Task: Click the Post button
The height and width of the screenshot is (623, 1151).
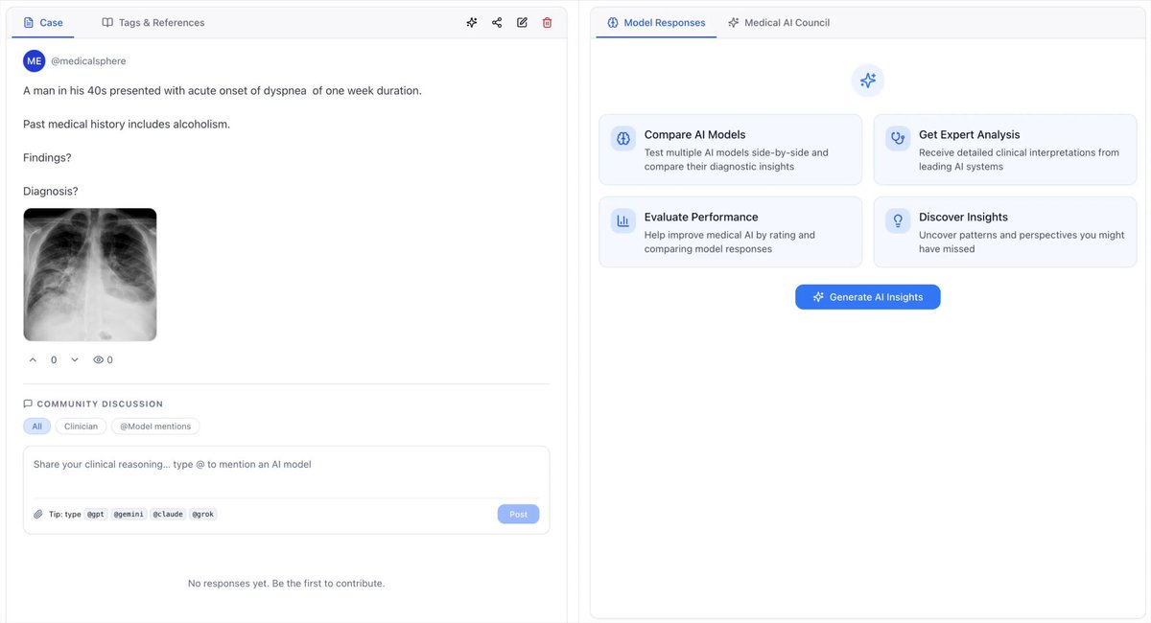Action: point(519,515)
